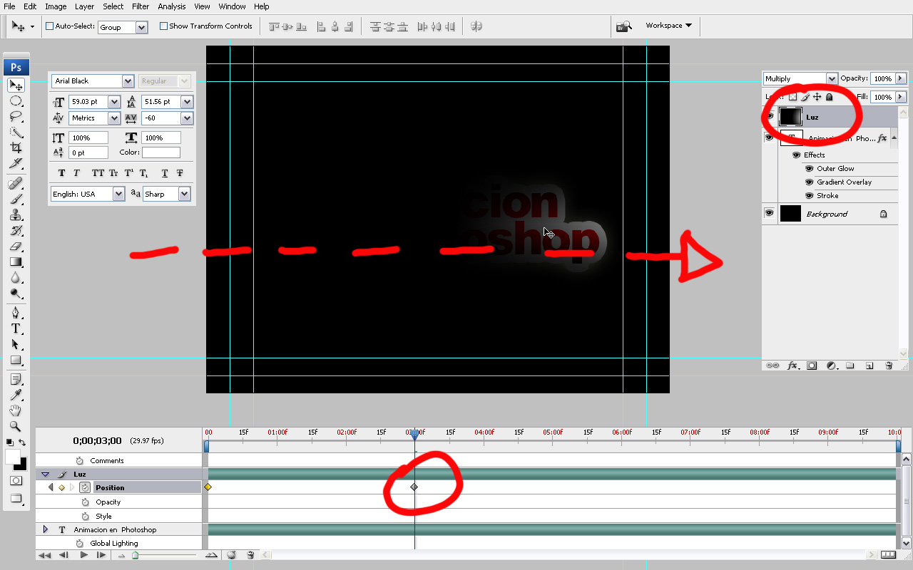The height and width of the screenshot is (570, 913).
Task: Open the Workspace menu button
Action: pos(668,26)
